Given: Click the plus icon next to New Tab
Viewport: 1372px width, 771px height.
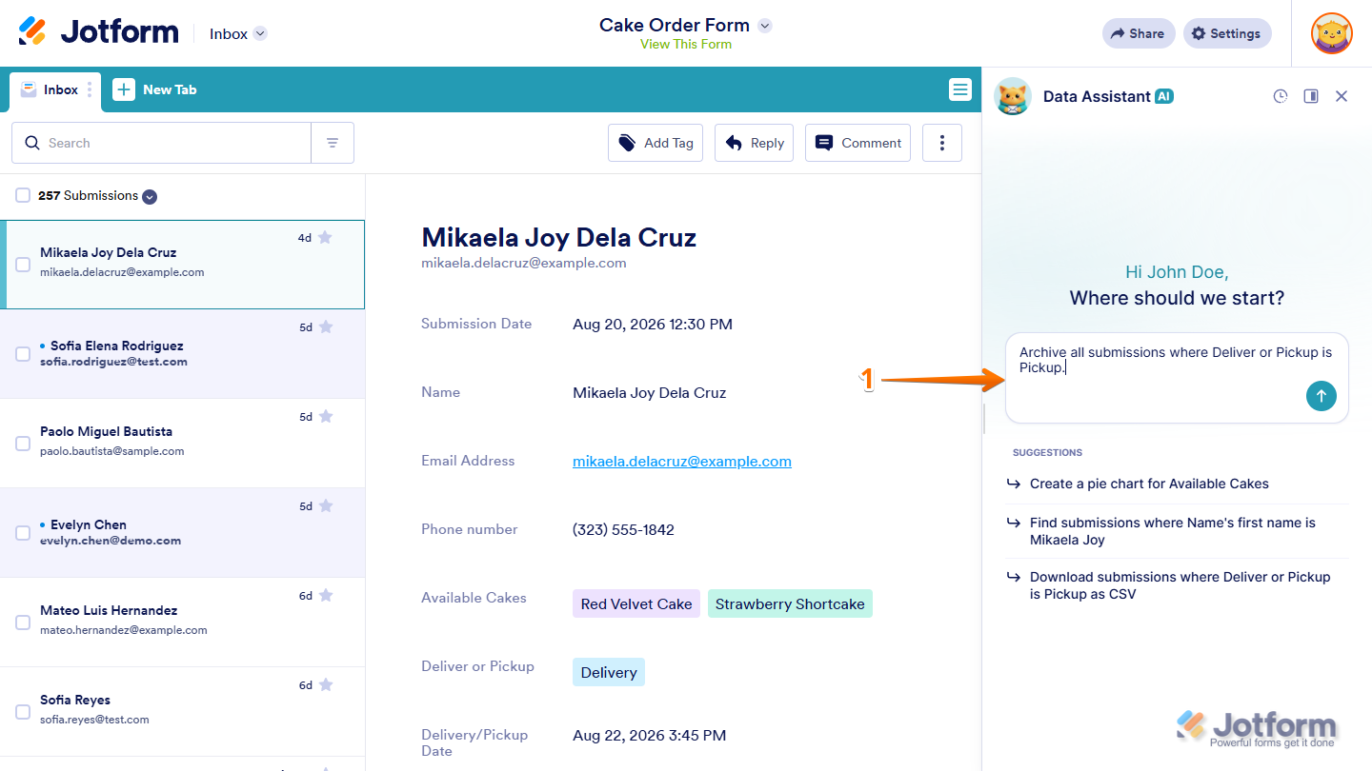Looking at the screenshot, I should coord(124,89).
